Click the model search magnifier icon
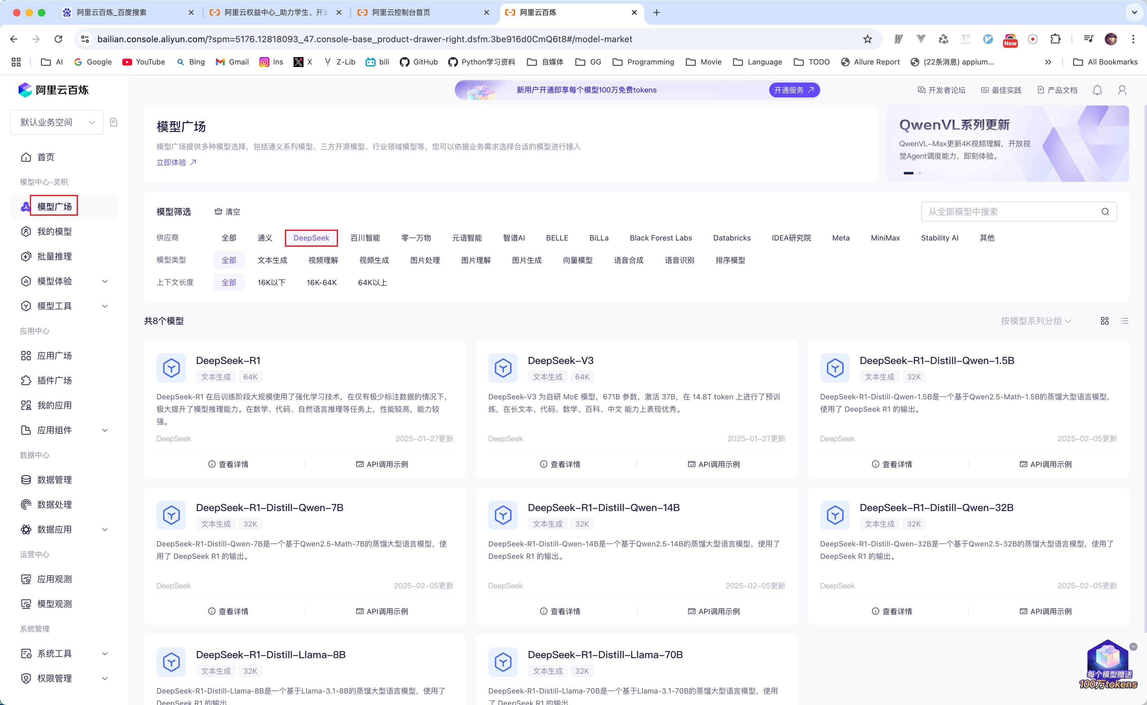This screenshot has width=1147, height=705. coord(1105,212)
